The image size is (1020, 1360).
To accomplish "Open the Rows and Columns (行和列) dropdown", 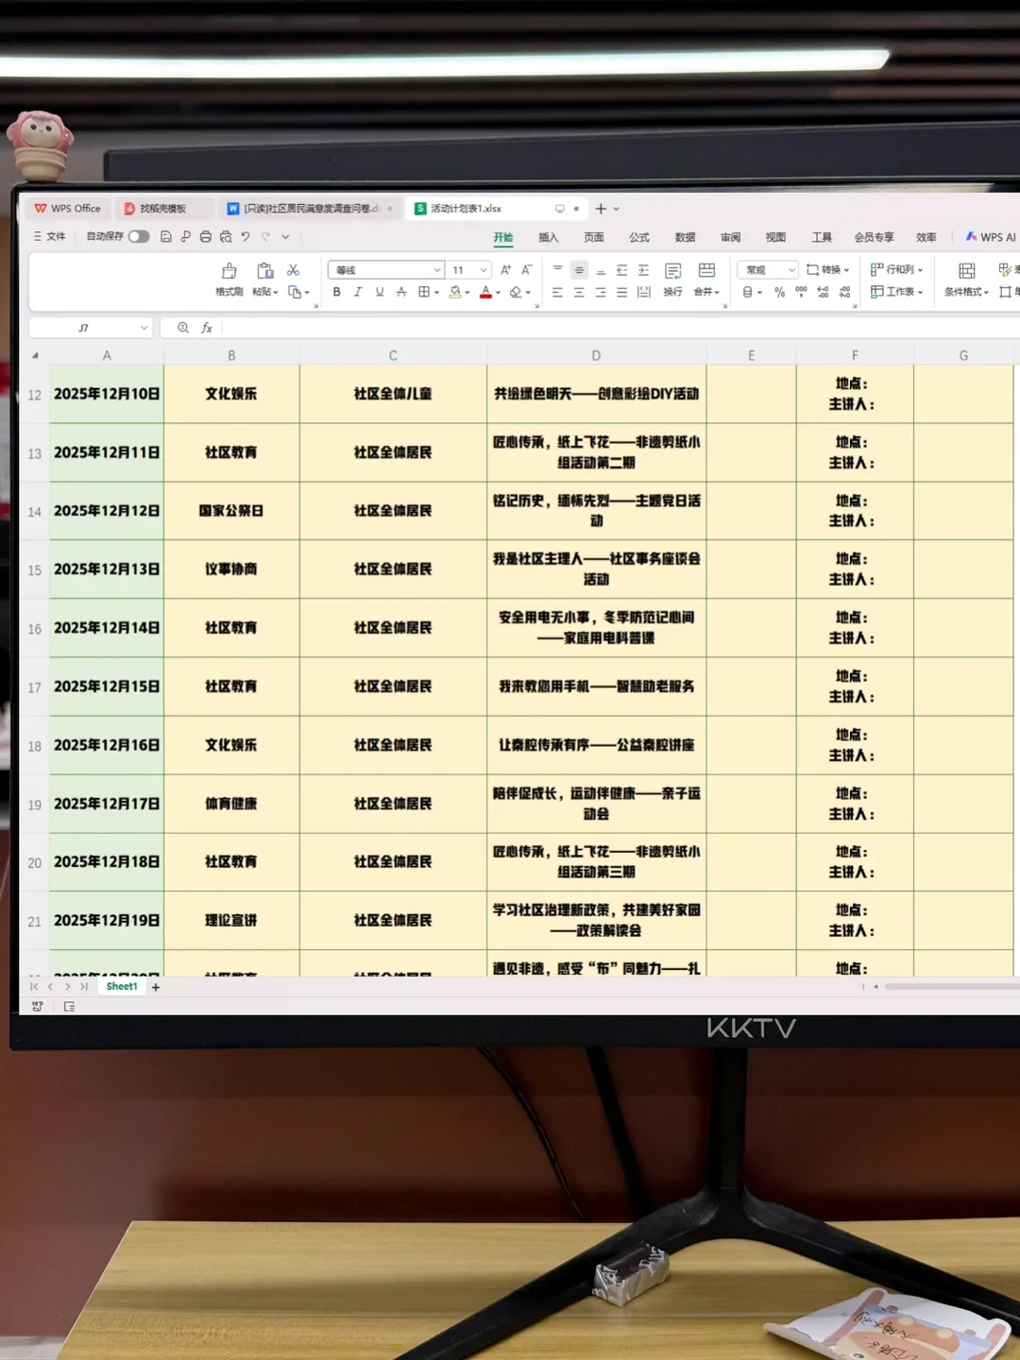I will pos(896,270).
